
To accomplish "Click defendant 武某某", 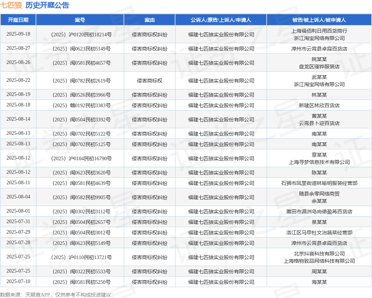I will coord(319,77).
